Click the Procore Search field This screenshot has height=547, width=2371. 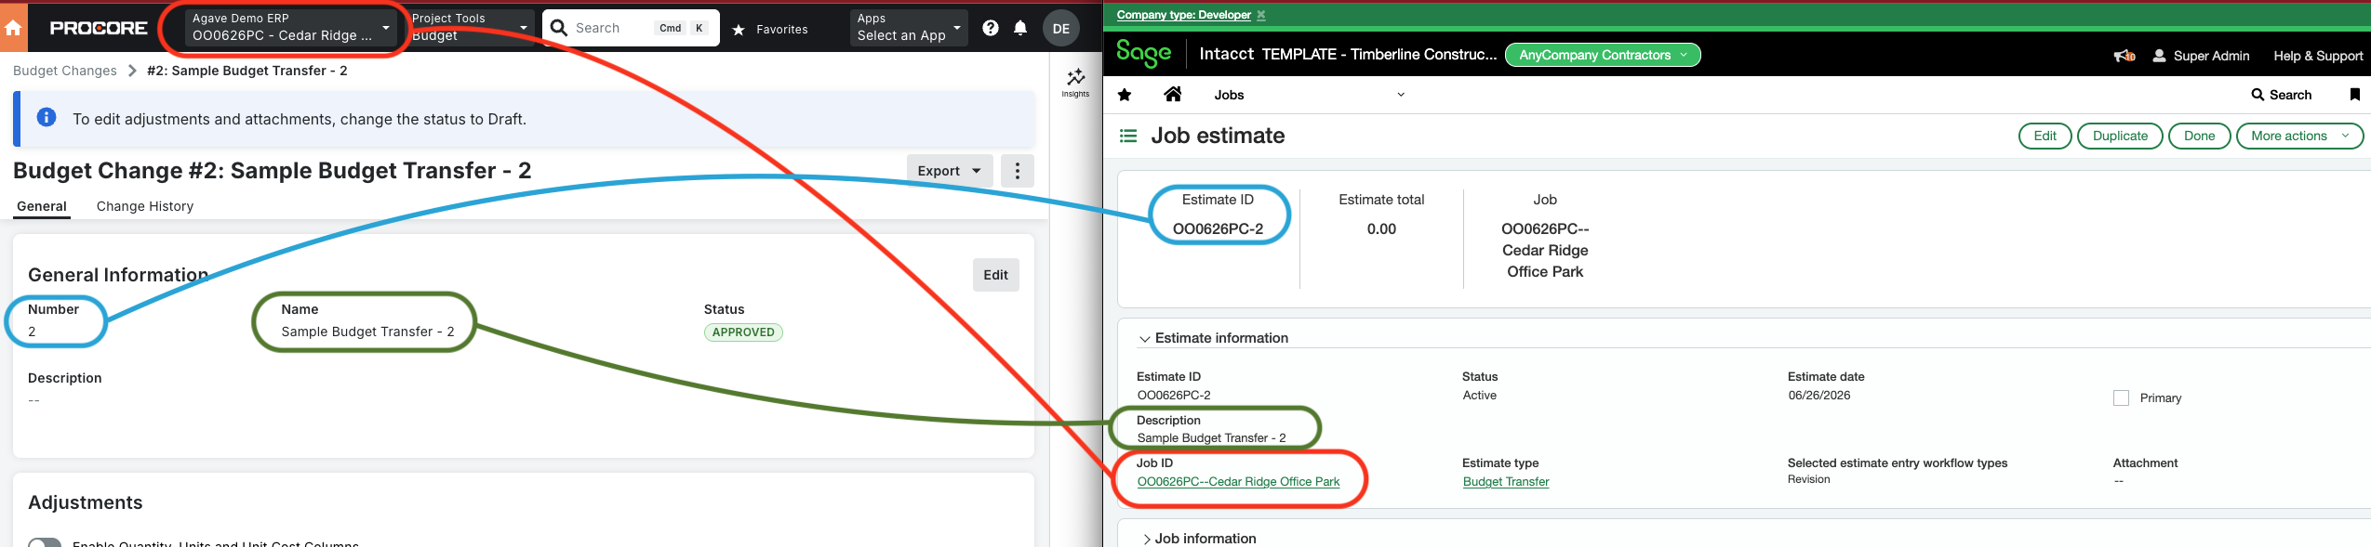(x=631, y=28)
